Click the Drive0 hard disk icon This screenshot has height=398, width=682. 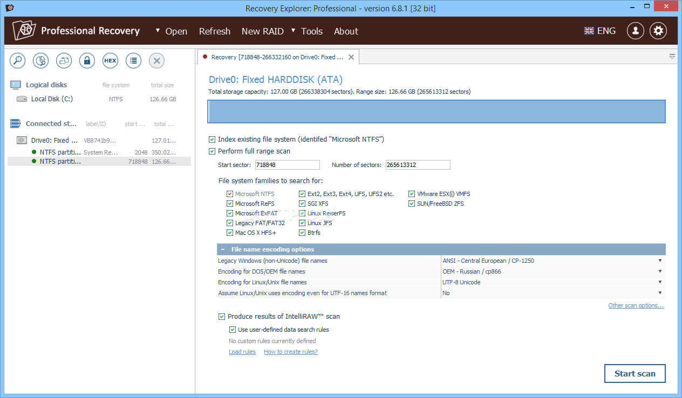pyautogui.click(x=22, y=140)
